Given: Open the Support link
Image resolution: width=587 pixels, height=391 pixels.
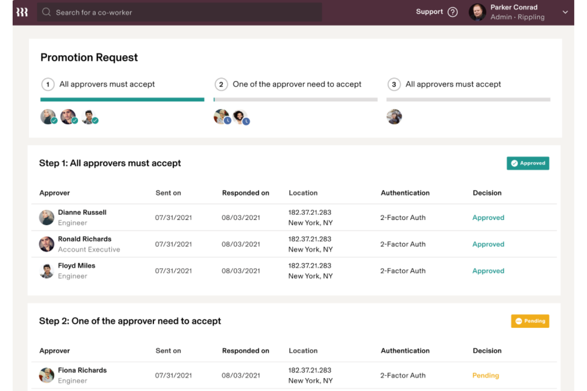Looking at the screenshot, I should pos(429,12).
